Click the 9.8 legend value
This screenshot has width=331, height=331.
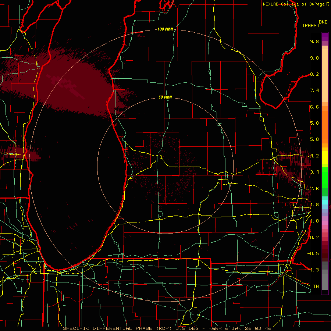point(314,41)
